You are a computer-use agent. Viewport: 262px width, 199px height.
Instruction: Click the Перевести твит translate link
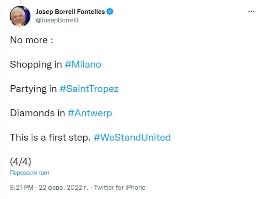click(30, 173)
